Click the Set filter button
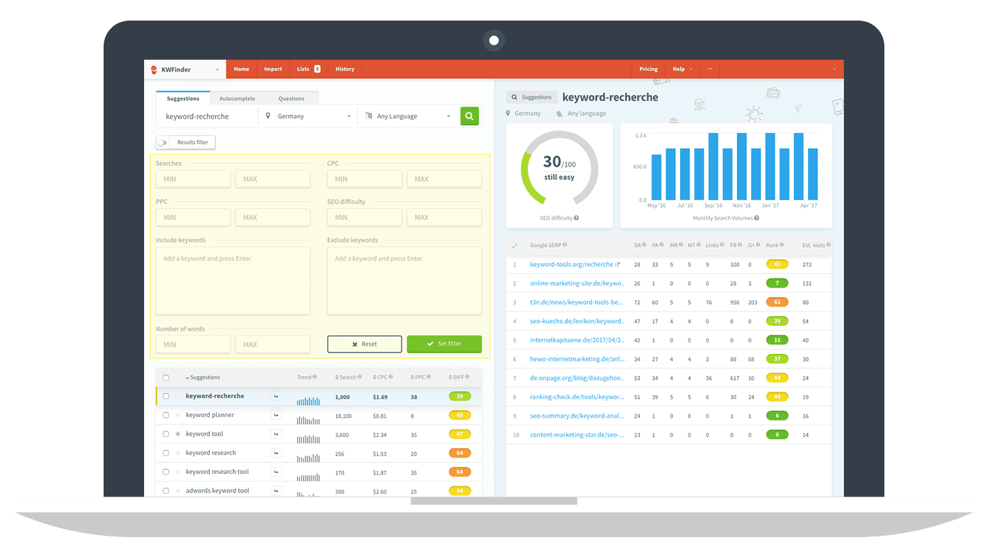 click(x=444, y=344)
